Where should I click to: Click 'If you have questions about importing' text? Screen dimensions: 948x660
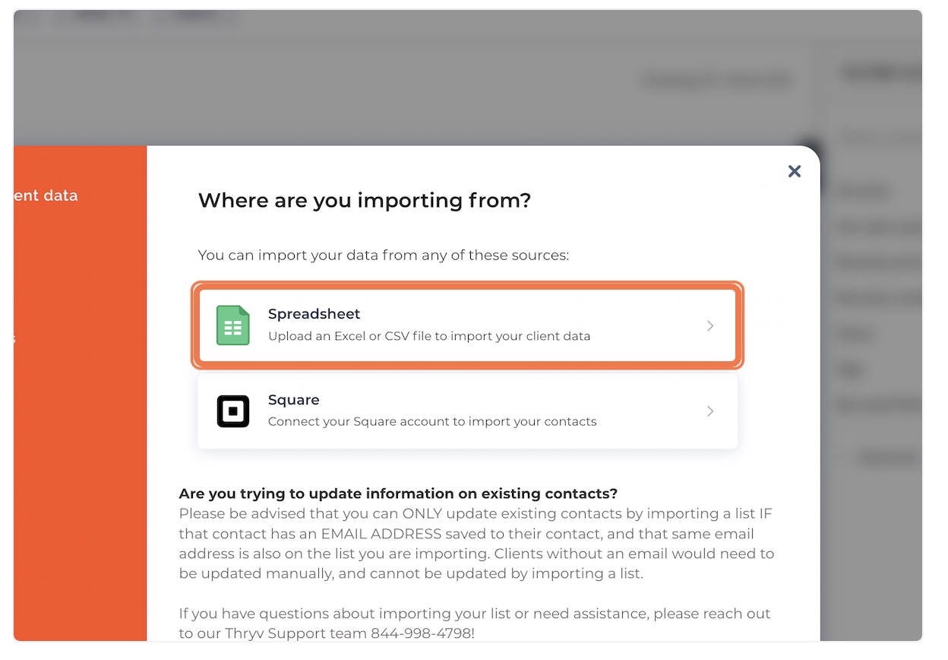tap(475, 624)
